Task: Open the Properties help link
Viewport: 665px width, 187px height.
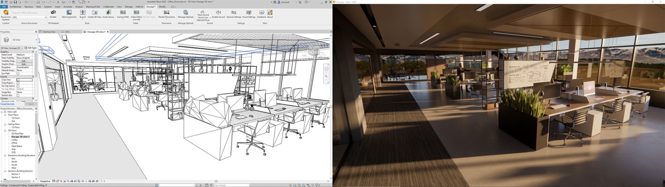Action: pos(7,104)
